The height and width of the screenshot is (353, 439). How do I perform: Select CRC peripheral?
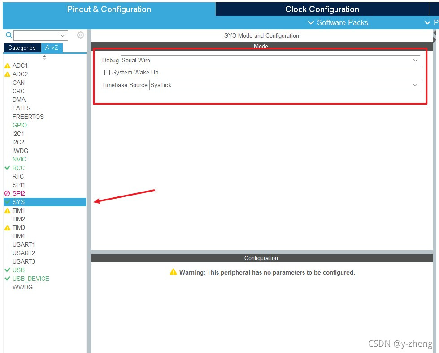[x=18, y=91]
